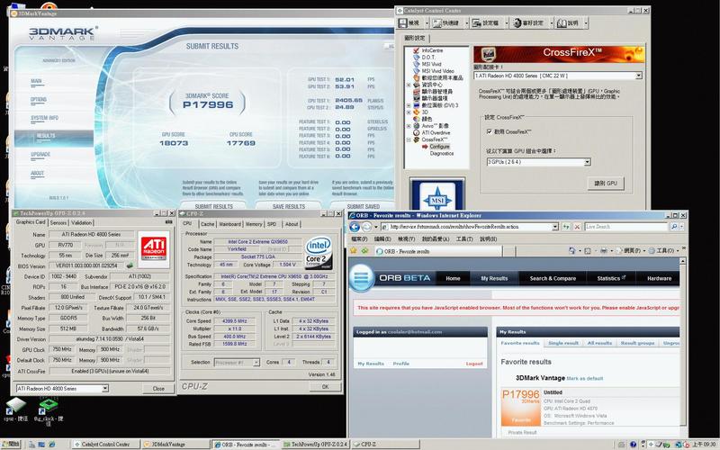This screenshot has height=450, width=720.
Task: Click the IE forward navigation arrow
Action: [366, 227]
